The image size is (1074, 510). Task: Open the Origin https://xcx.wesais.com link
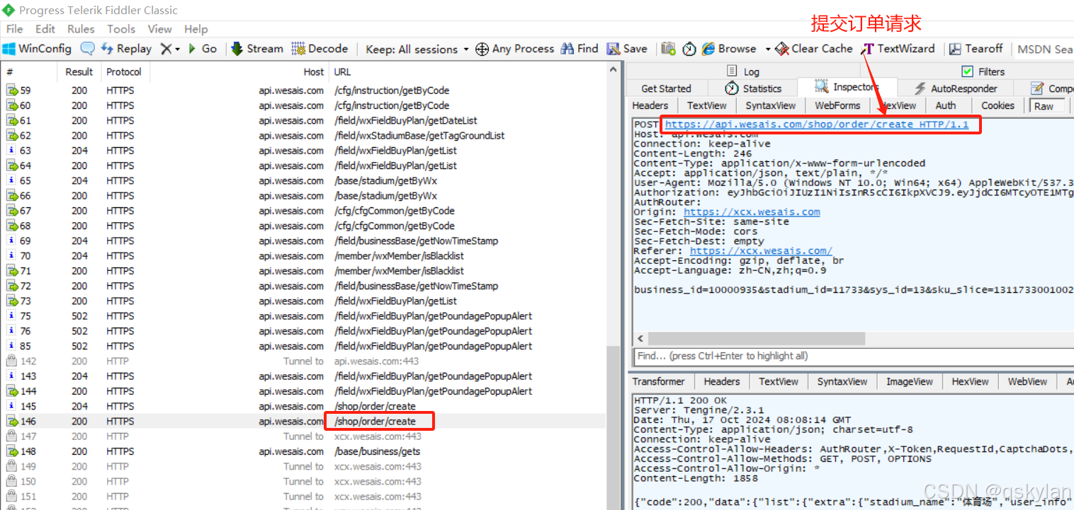click(x=752, y=211)
